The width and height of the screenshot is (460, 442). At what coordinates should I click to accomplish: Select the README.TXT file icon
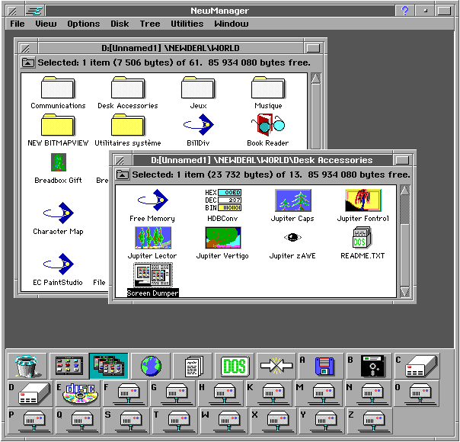(363, 238)
